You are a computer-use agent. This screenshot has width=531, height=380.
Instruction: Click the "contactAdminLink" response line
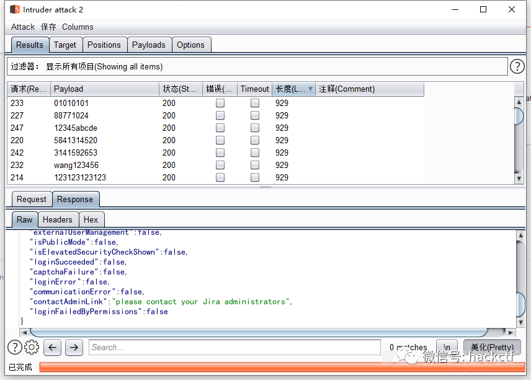coord(161,301)
